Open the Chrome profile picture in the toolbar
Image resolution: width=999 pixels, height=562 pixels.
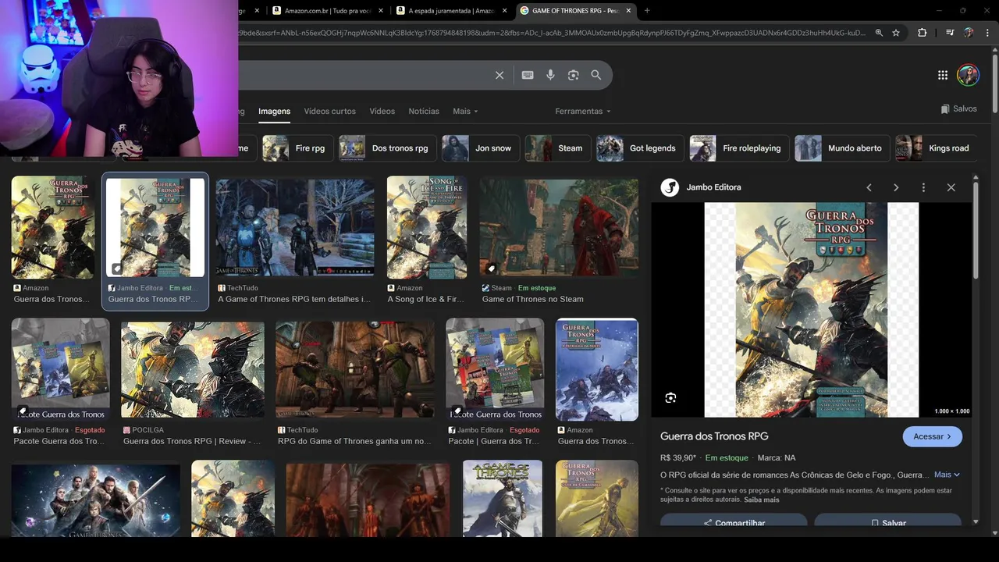pyautogui.click(x=969, y=33)
